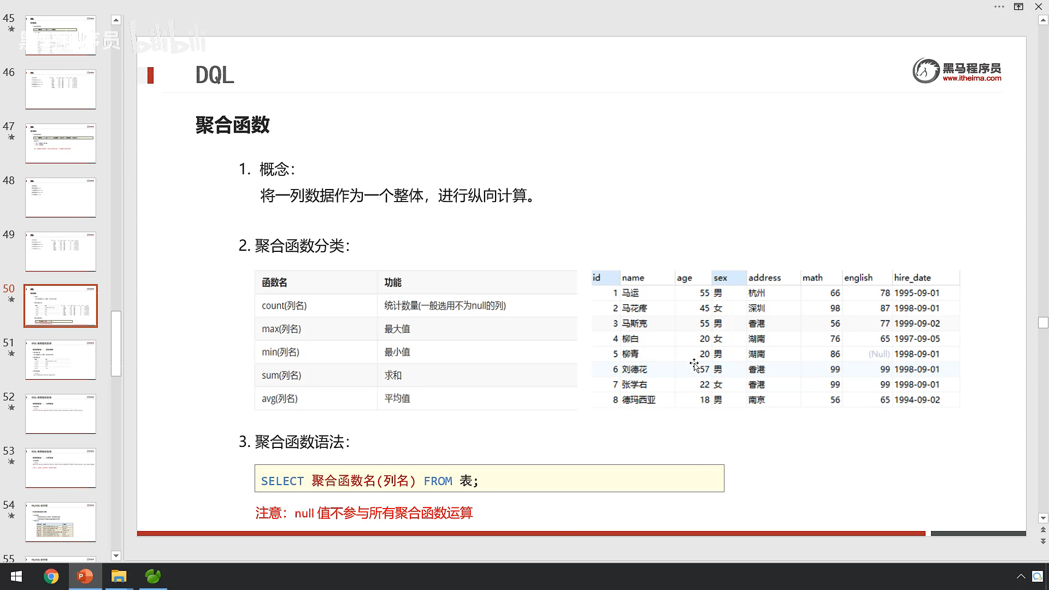Go to previous slide with double-arrow button
Screen dimensions: 1049x590
pyautogui.click(x=1043, y=529)
